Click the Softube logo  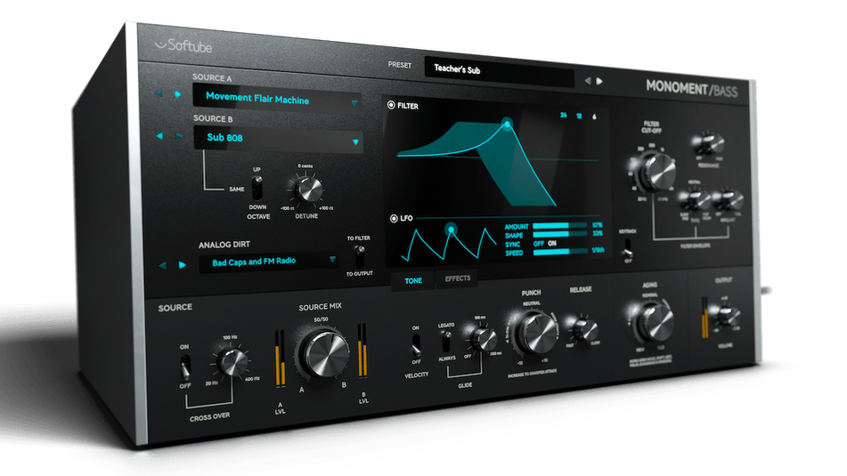click(183, 46)
